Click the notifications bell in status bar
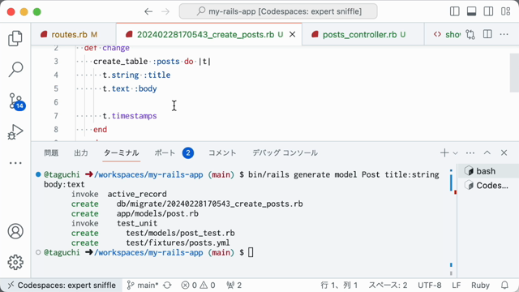The width and height of the screenshot is (519, 292). pyautogui.click(x=504, y=285)
